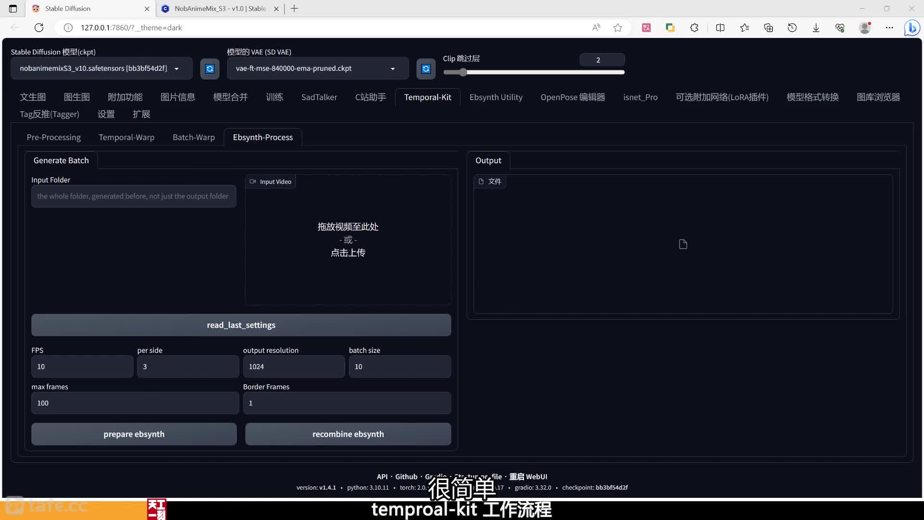924x520 pixels.
Task: Open the favorites list icon
Action: pyautogui.click(x=744, y=27)
